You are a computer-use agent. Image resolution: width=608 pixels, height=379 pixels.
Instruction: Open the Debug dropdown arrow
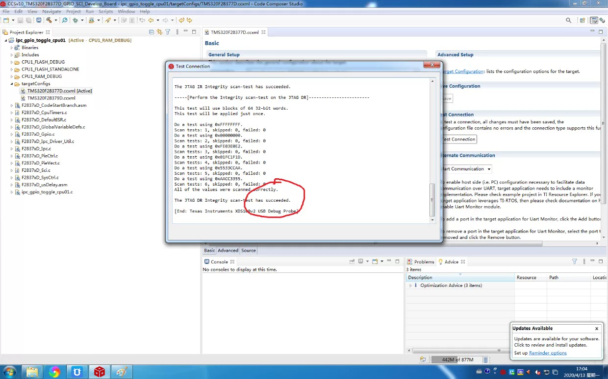(x=82, y=20)
